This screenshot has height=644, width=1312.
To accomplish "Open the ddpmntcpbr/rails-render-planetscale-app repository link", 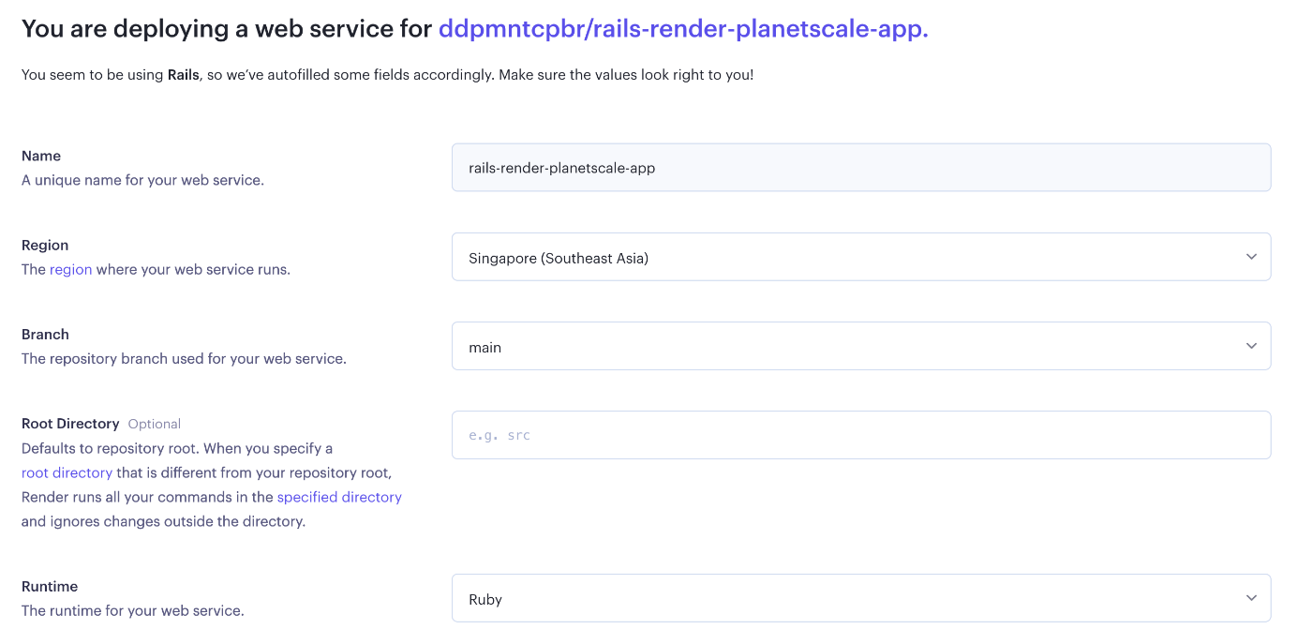I will coord(683,29).
